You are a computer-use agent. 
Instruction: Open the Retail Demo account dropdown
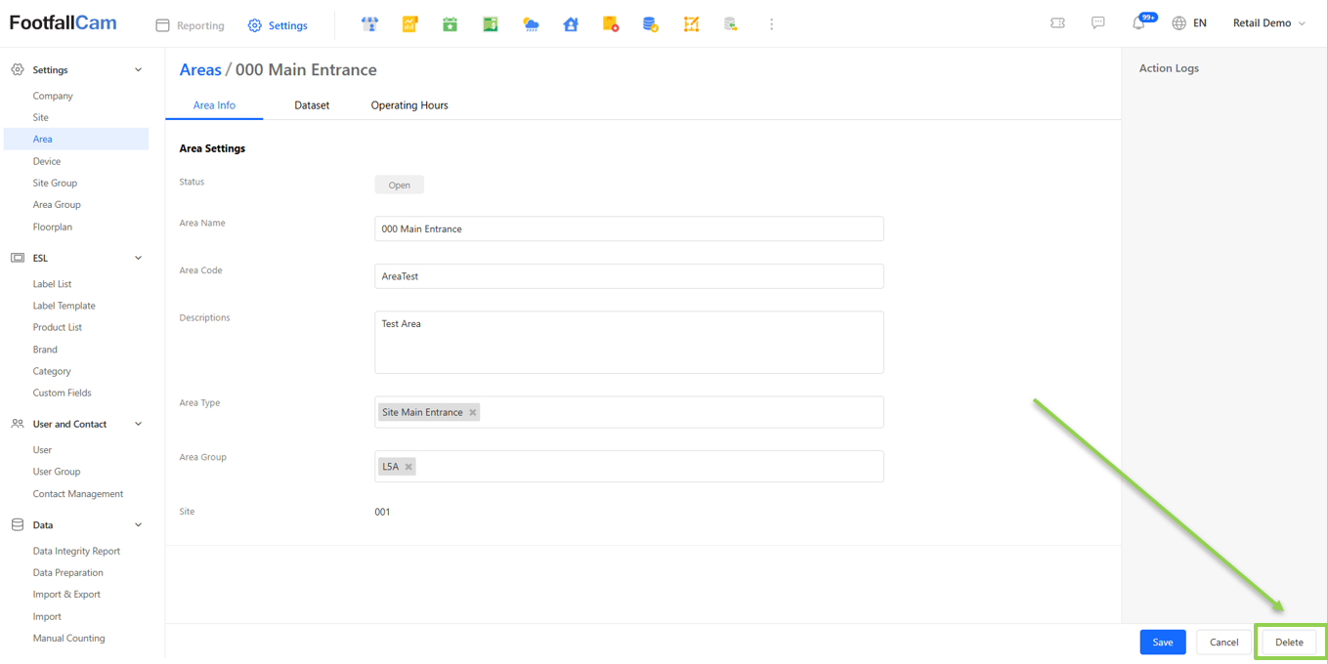(1268, 23)
